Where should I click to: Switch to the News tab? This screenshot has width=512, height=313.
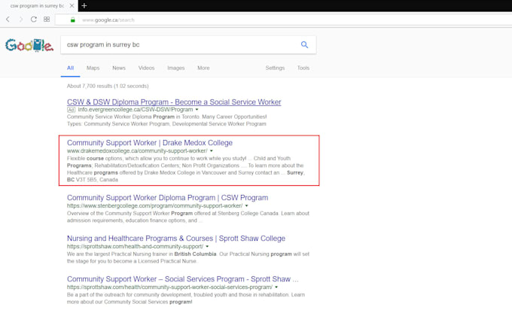pyautogui.click(x=119, y=68)
